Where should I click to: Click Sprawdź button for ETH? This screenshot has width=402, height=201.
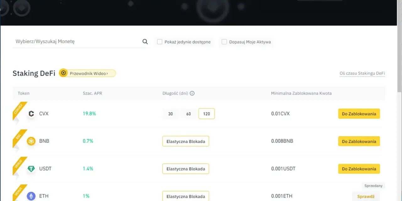click(366, 196)
